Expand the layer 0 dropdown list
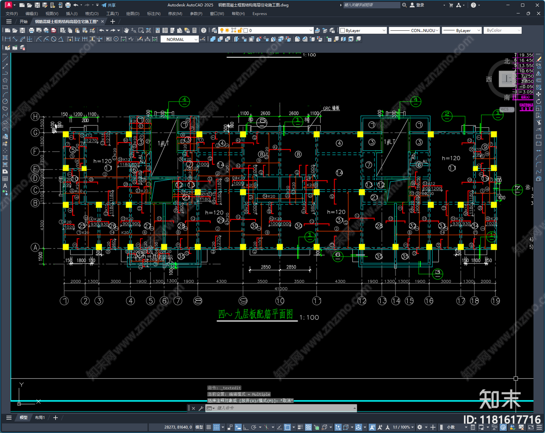This screenshot has height=433, width=545. pos(310,30)
